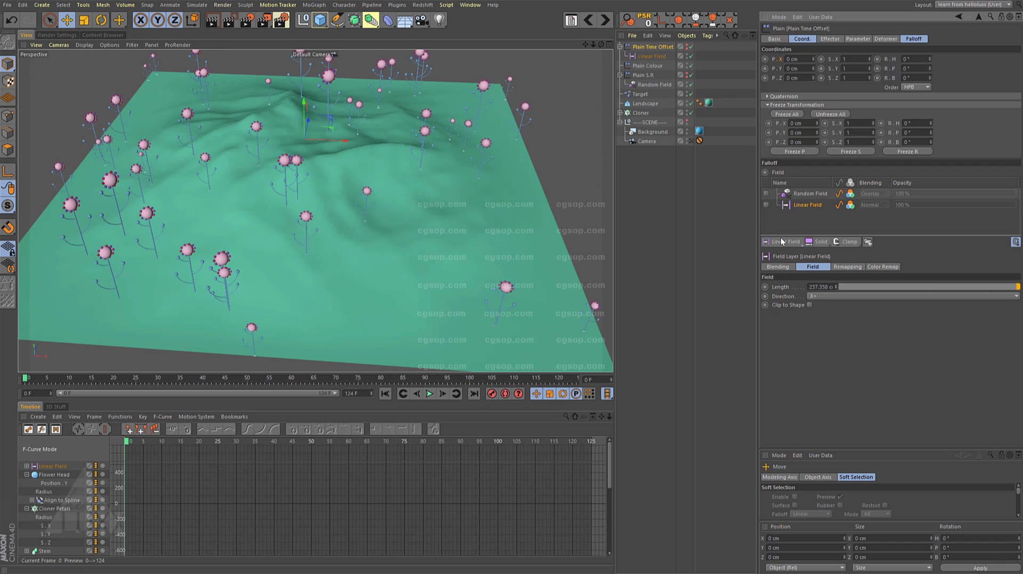Select the Rotate tool in top toolbar
This screenshot has height=574, width=1023.
pyautogui.click(x=101, y=20)
